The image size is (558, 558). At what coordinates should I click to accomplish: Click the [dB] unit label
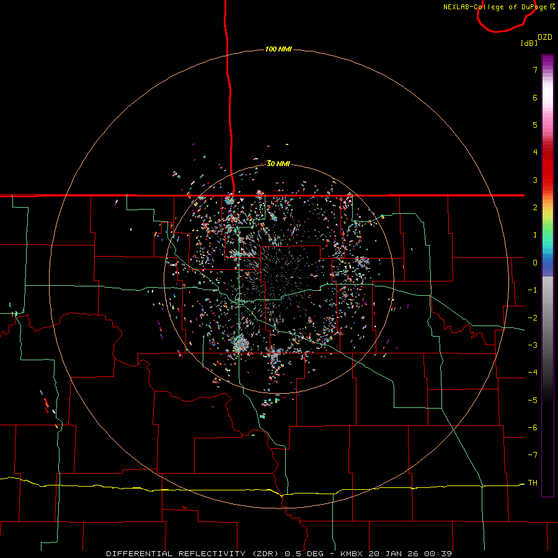click(529, 43)
